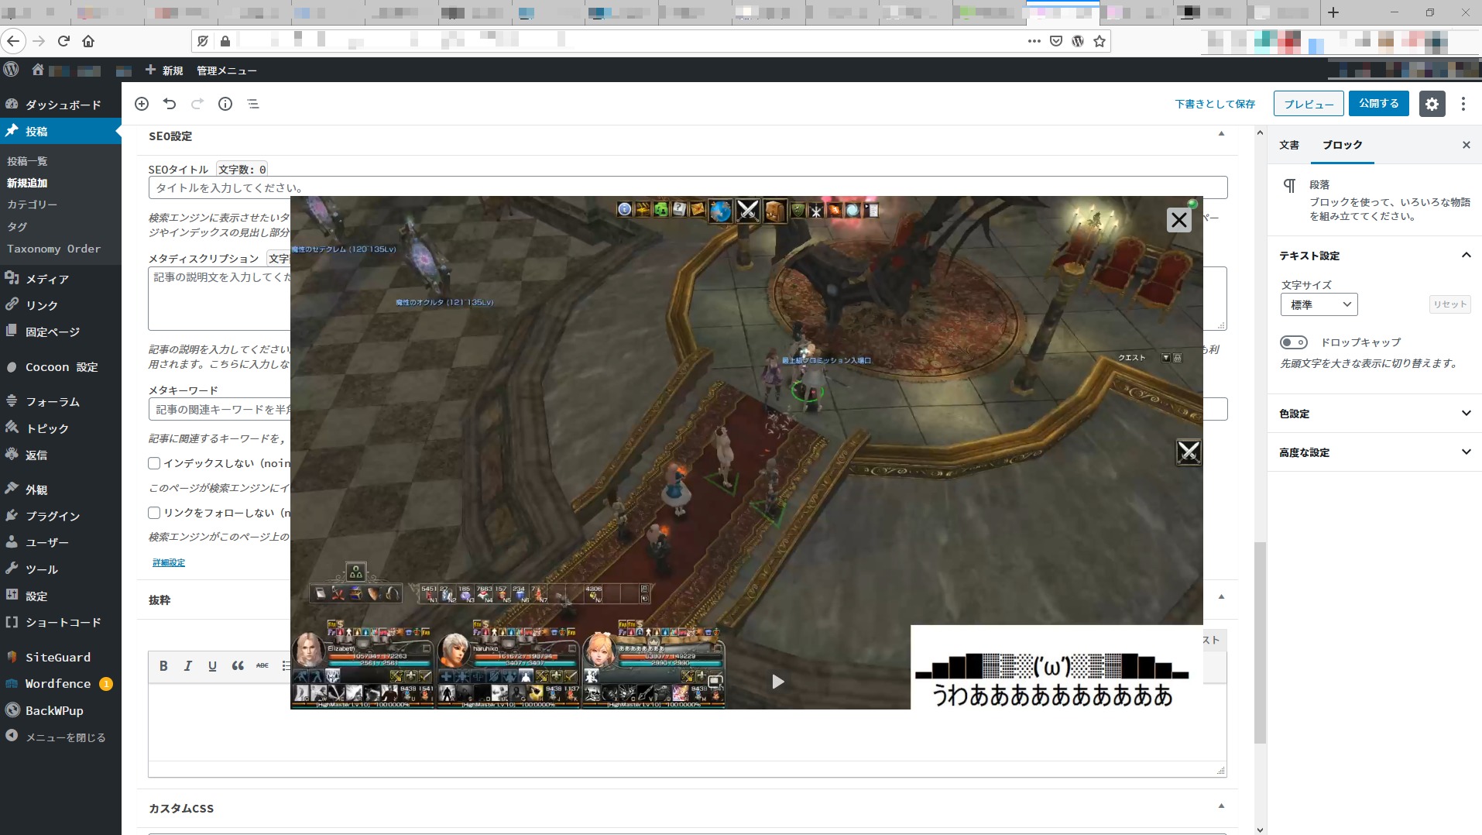Click the SEO title input field
This screenshot has height=835, width=1482.
pos(688,187)
